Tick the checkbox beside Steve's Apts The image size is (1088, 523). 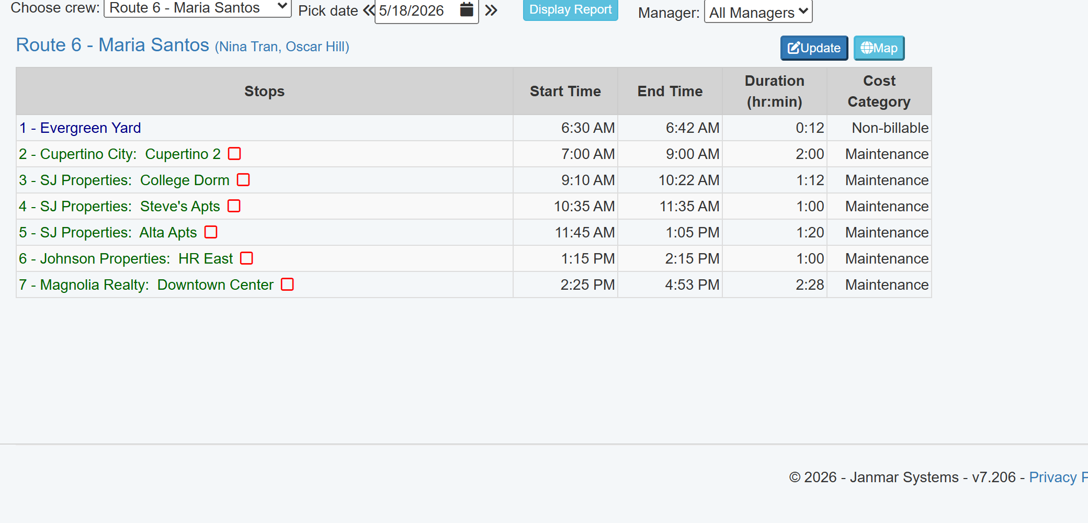coord(234,206)
